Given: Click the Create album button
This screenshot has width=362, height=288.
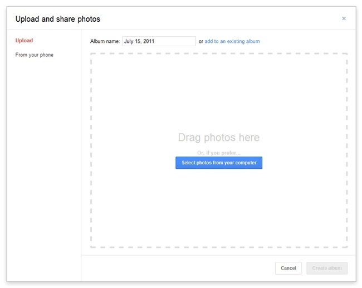Looking at the screenshot, I should click(x=327, y=268).
